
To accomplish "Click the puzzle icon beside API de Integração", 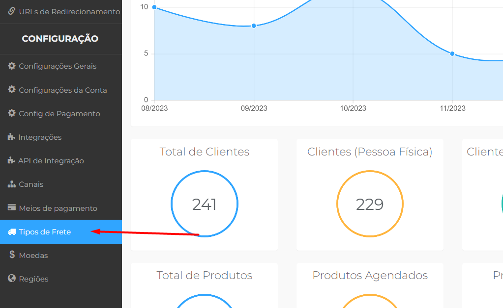I will [11, 160].
